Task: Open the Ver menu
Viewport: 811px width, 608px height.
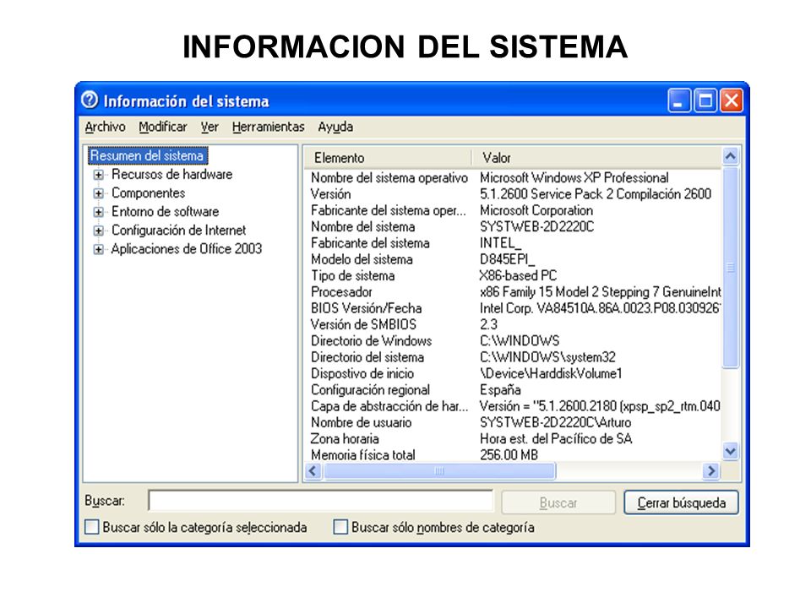Action: pyautogui.click(x=210, y=127)
